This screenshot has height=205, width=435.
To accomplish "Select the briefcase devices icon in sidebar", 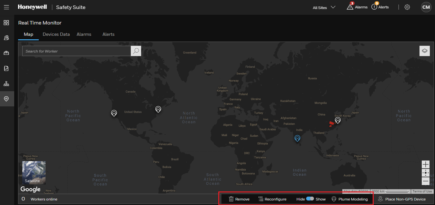I will (x=6, y=53).
